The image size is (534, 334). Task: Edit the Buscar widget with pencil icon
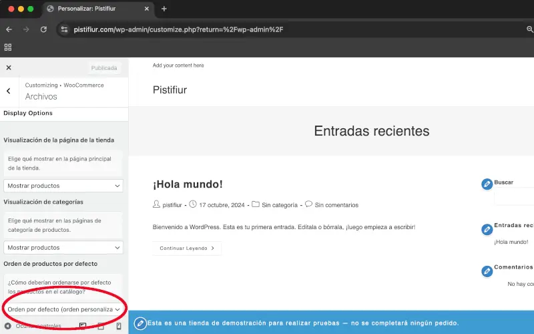click(487, 184)
